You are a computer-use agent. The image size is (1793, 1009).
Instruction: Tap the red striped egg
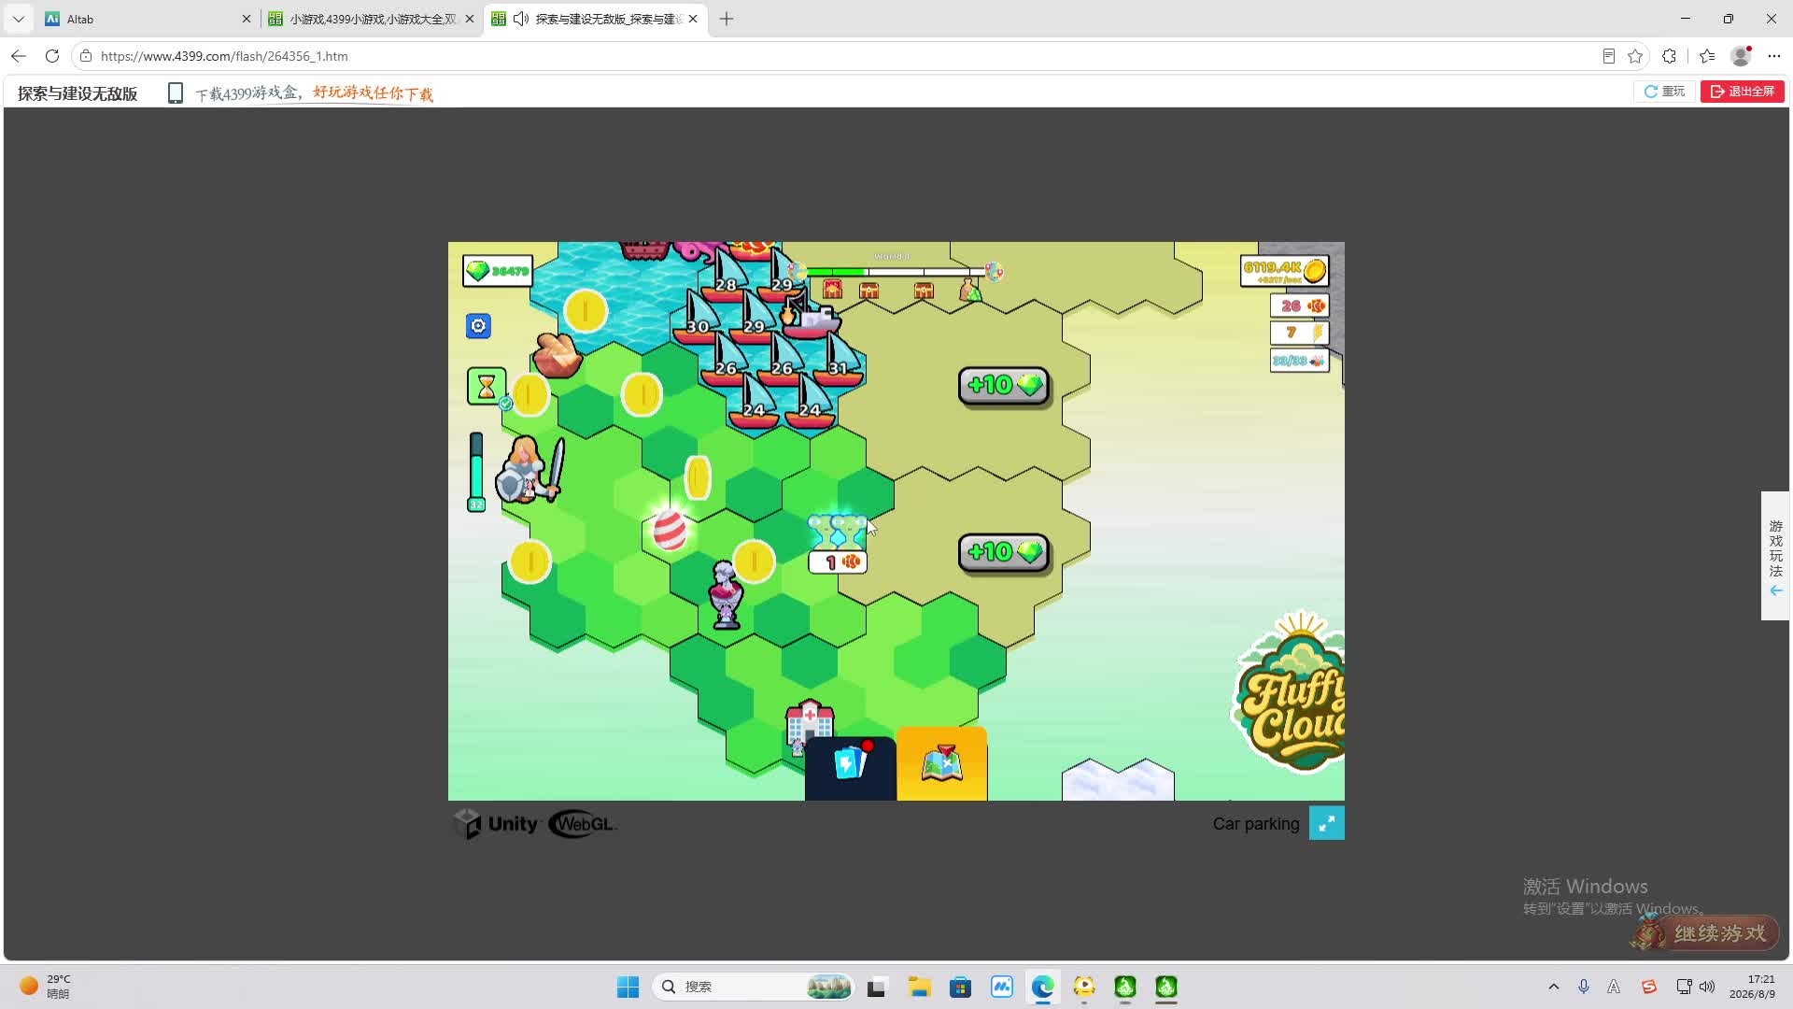(x=669, y=530)
